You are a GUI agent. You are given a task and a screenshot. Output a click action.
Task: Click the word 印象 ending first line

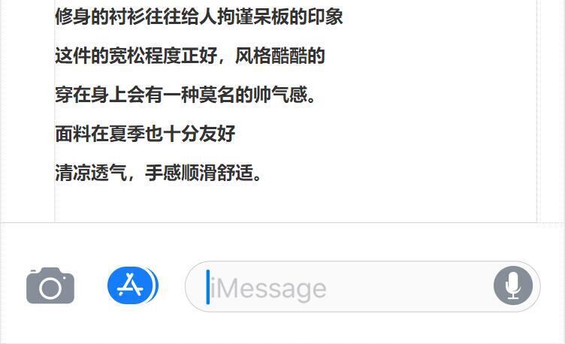[x=325, y=17]
